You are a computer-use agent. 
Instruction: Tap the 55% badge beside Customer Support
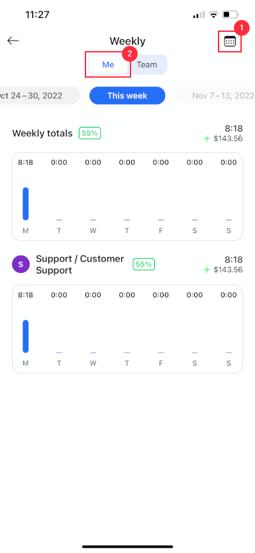point(144,264)
